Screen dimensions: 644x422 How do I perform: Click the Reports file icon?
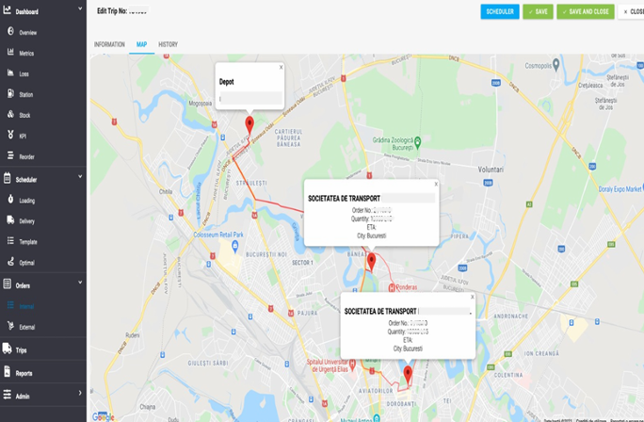[x=7, y=371]
